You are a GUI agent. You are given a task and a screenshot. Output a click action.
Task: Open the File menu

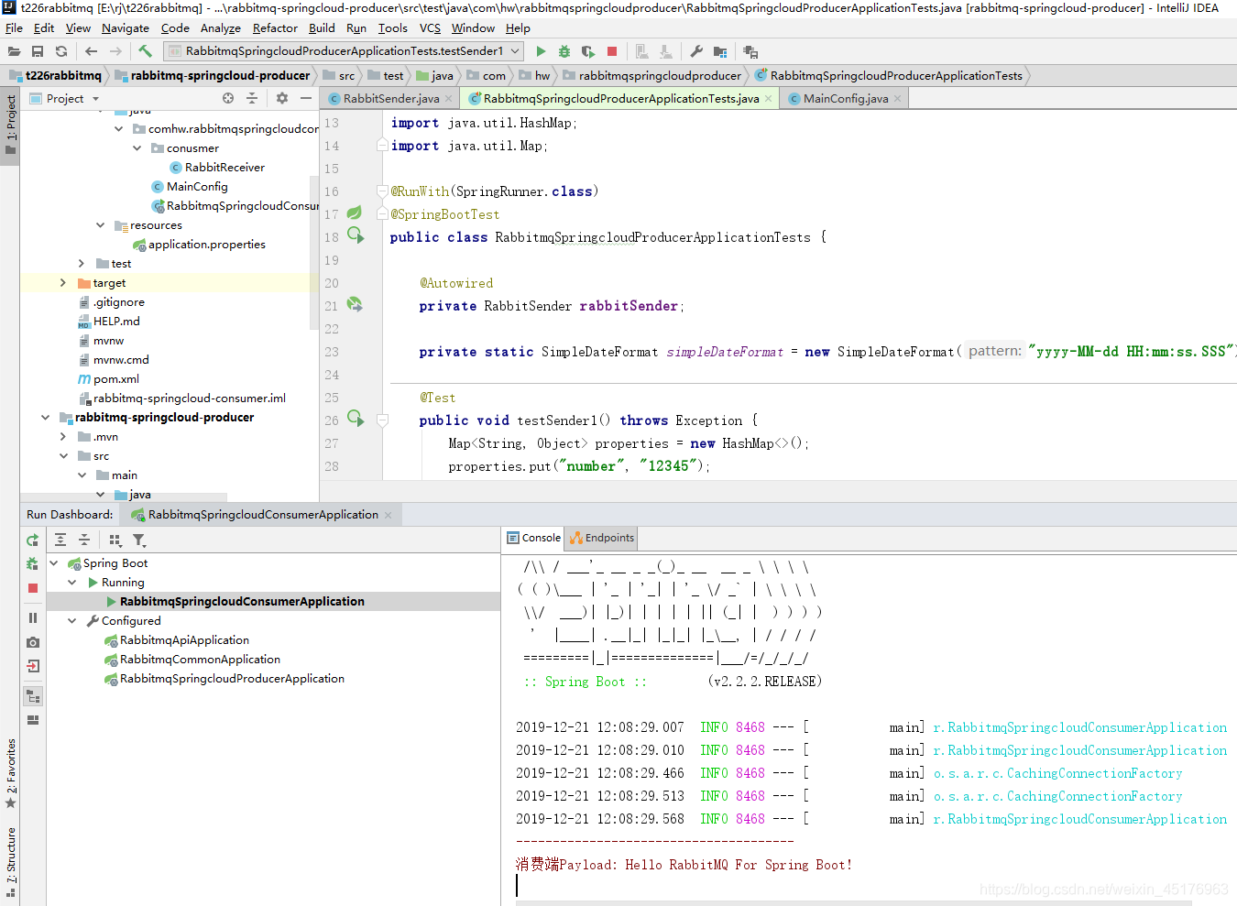(x=14, y=28)
